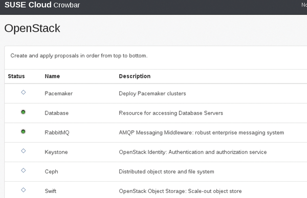Click the Ceph diamond status icon

point(24,170)
